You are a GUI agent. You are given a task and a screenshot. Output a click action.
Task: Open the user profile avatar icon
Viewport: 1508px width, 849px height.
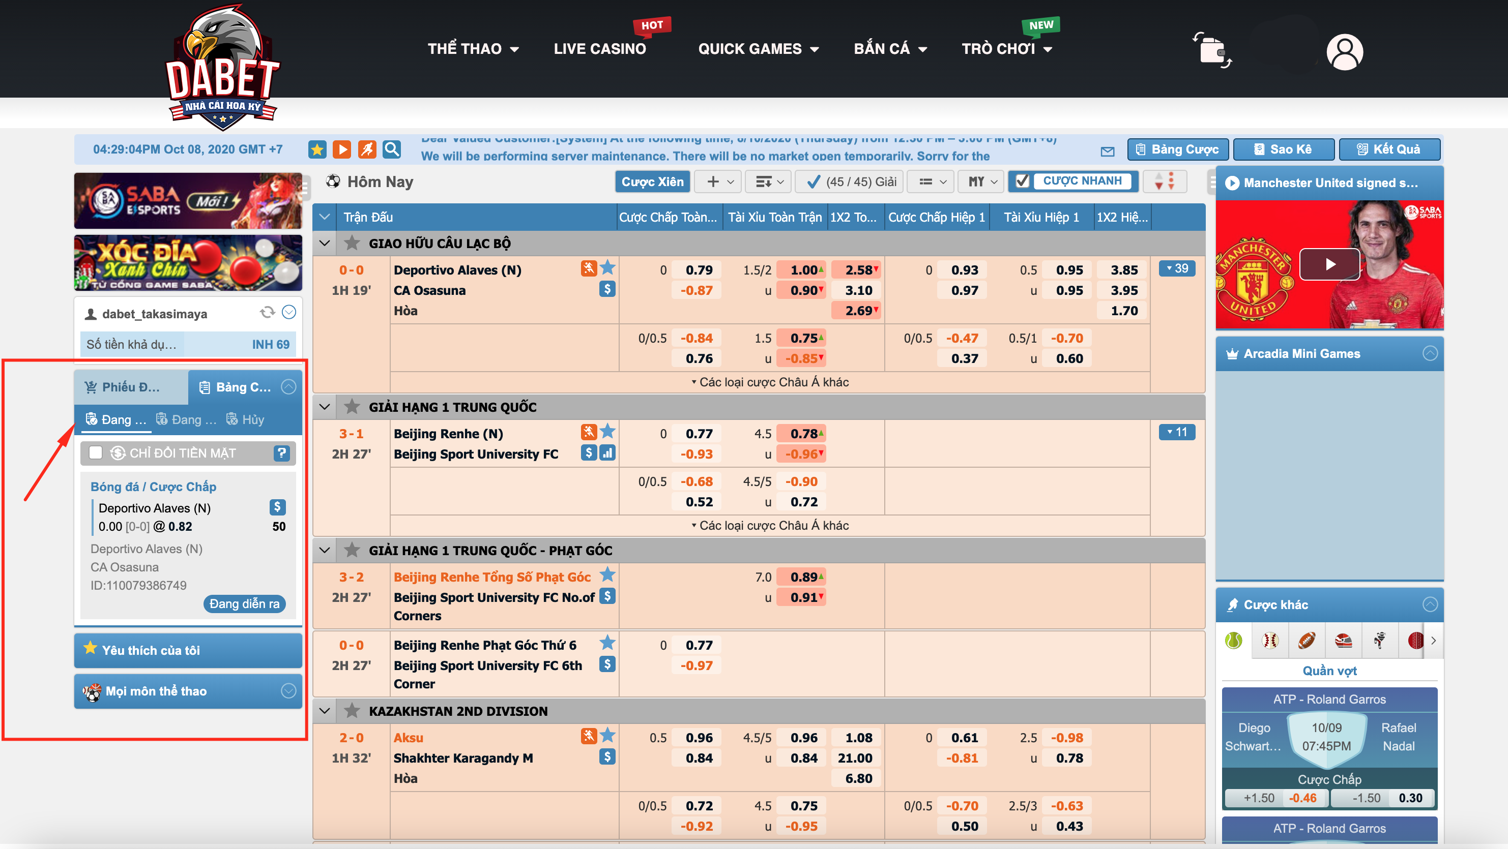coord(1345,51)
